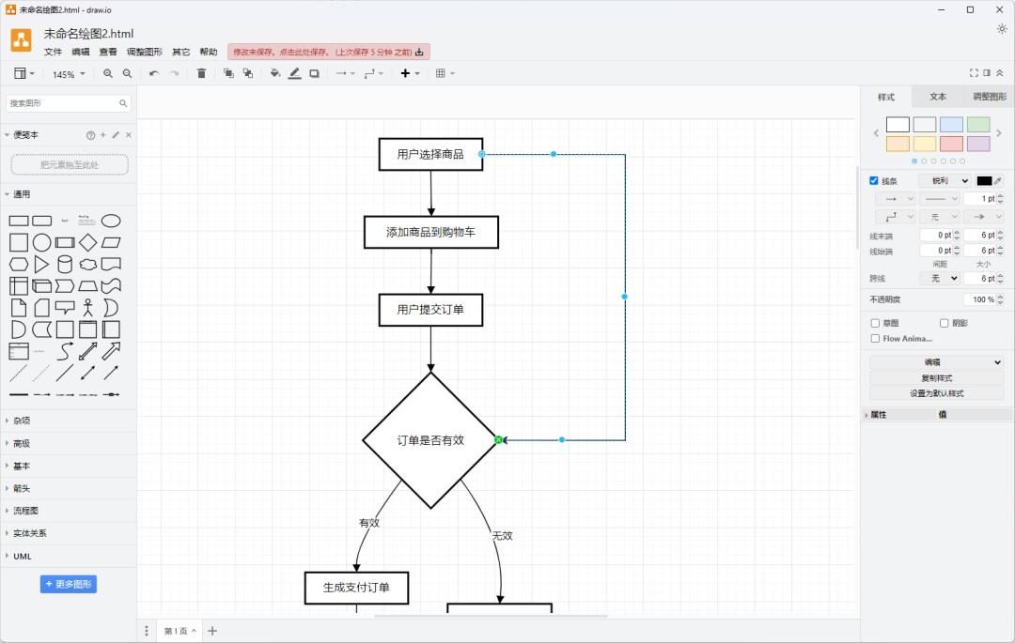Screen dimensions: 1015x643
Task: Open the table grid dropdown
Action: [x=445, y=73]
